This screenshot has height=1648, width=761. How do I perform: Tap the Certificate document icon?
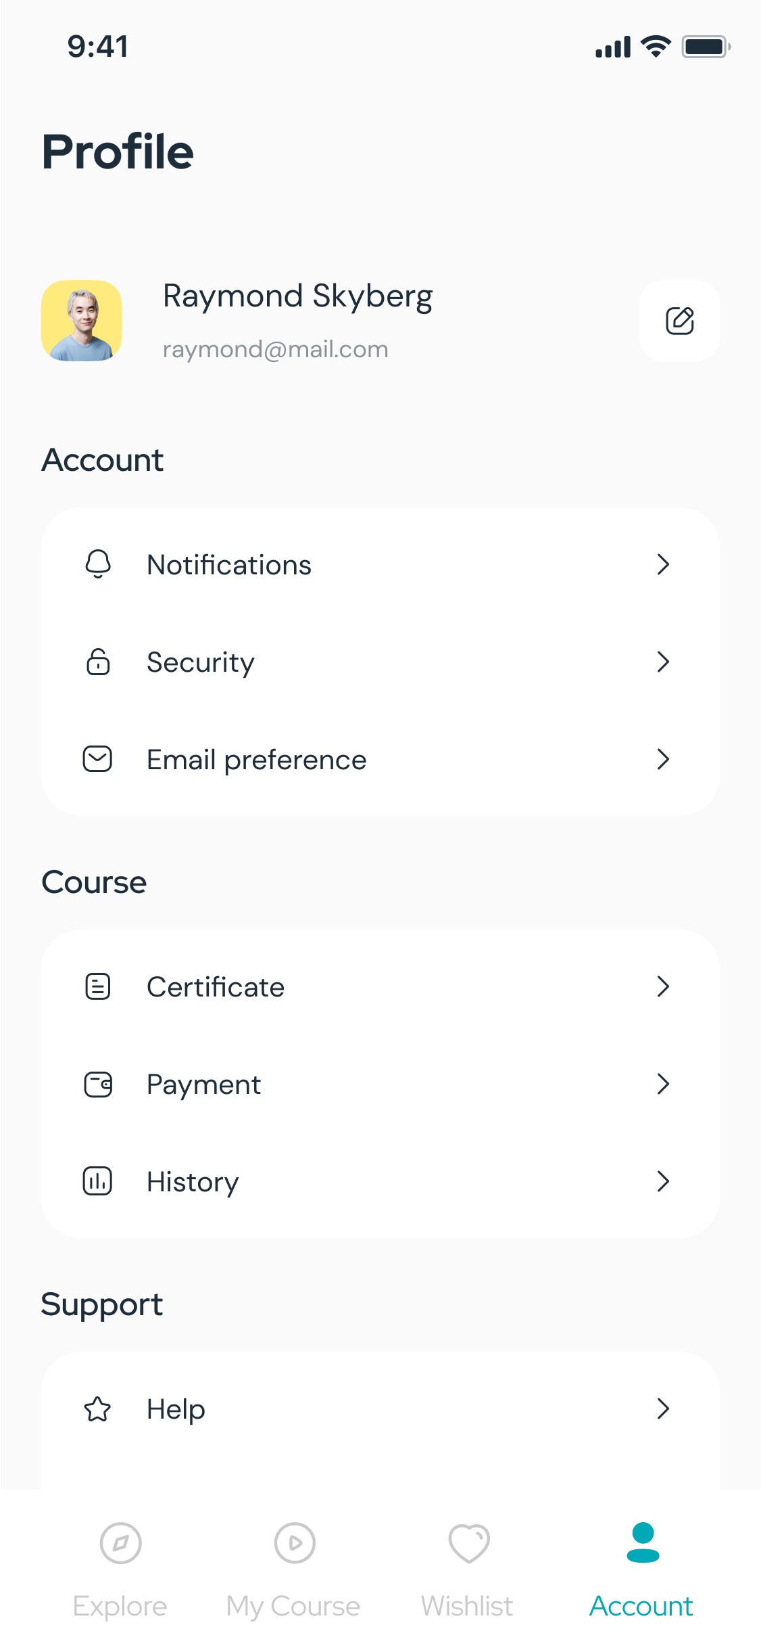pyautogui.click(x=98, y=986)
